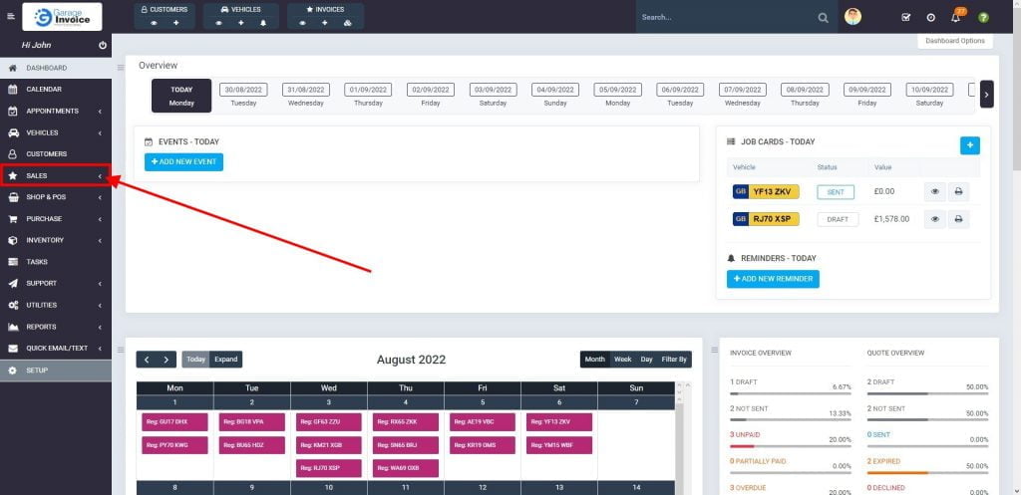Click the add customer plus icon in top bar
Screen dimensions: 1021x495
point(175,22)
